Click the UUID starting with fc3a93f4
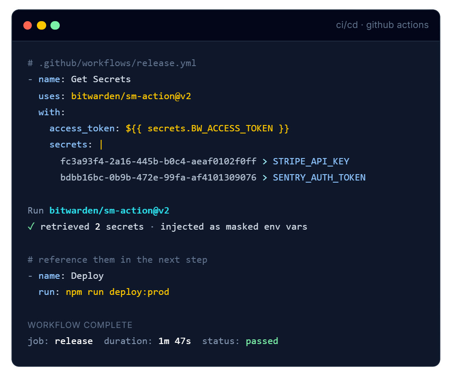Viewport: 451px width, 372px height. pos(158,161)
